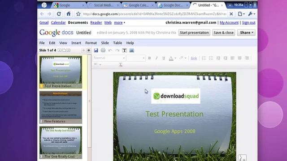Screen dimensions: 287x161
Task: Open the Format menu
Action: coord(91,43)
